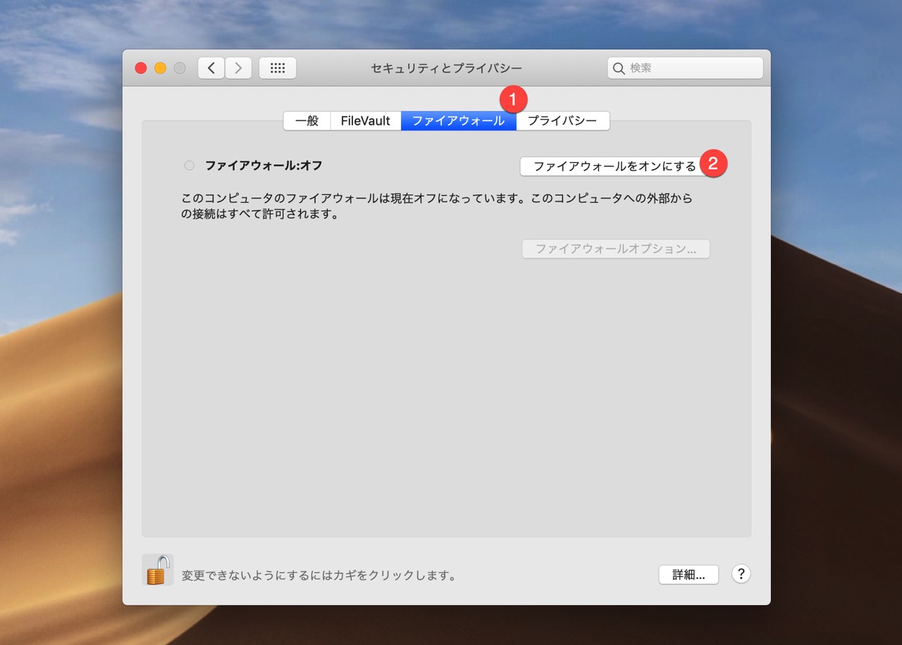Open the help question mark button
Viewport: 902px width, 645px height.
(741, 574)
